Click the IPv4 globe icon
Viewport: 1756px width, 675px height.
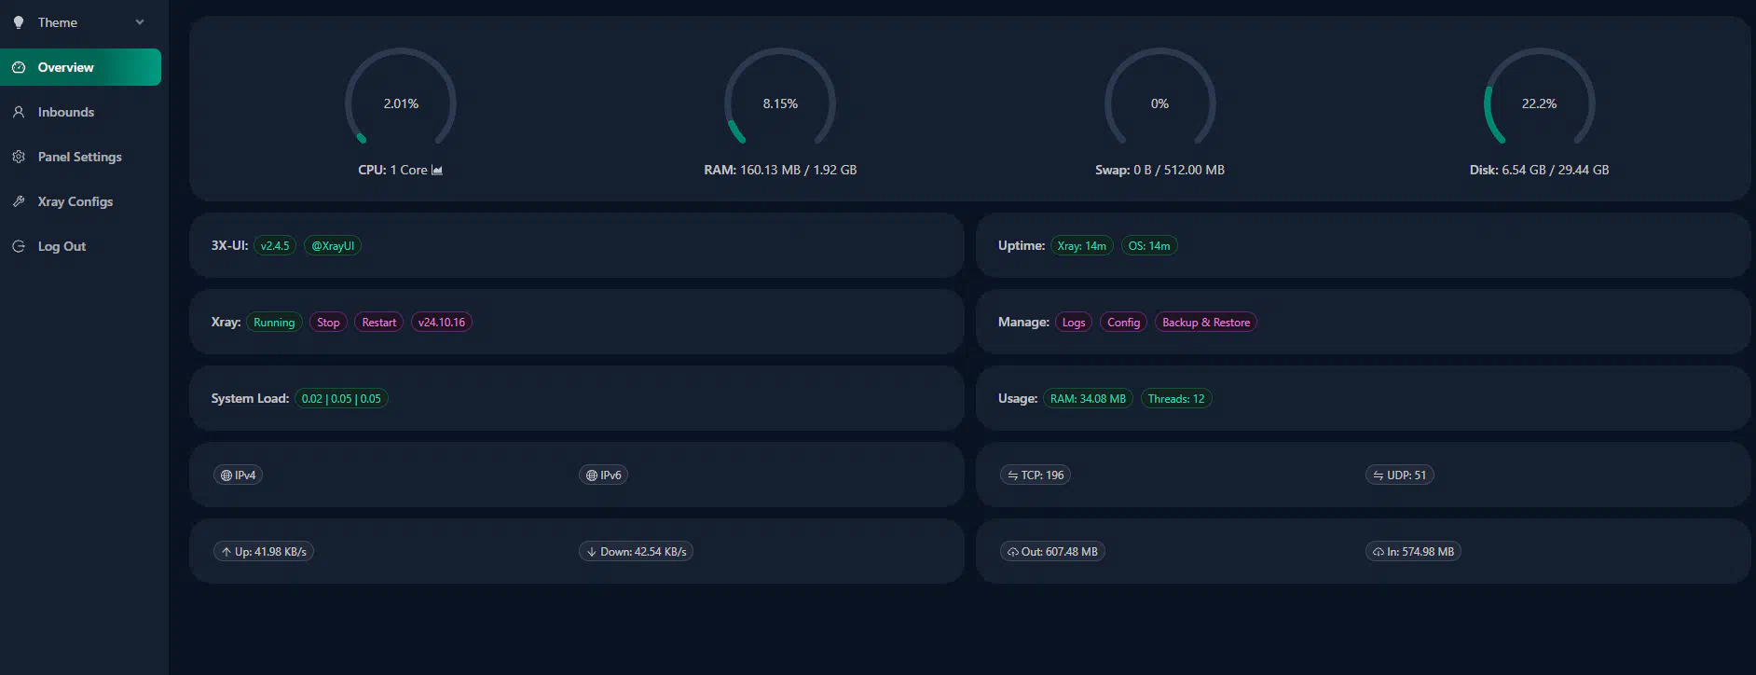point(226,475)
